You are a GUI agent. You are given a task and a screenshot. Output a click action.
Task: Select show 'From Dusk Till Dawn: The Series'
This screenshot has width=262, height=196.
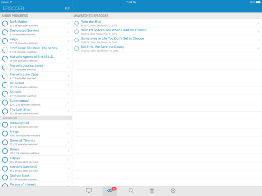click(36, 50)
